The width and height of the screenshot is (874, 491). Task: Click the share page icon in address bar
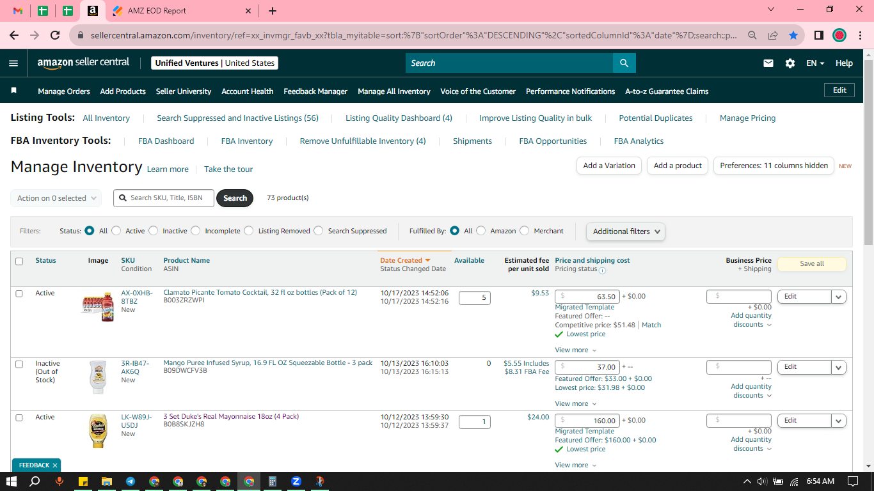pos(773,35)
